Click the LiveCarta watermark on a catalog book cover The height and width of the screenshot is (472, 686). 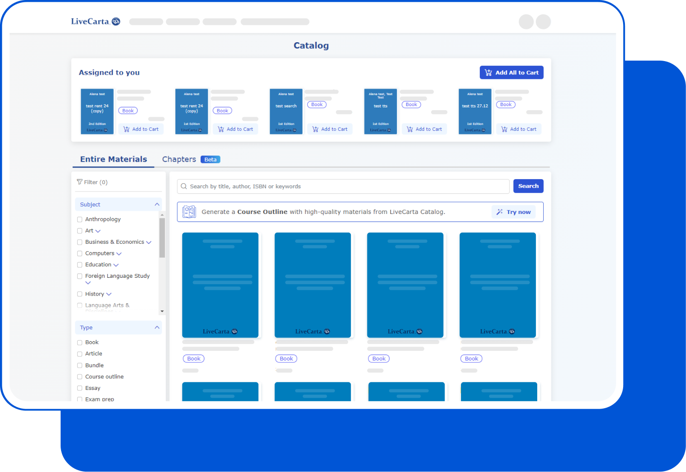pos(220,331)
